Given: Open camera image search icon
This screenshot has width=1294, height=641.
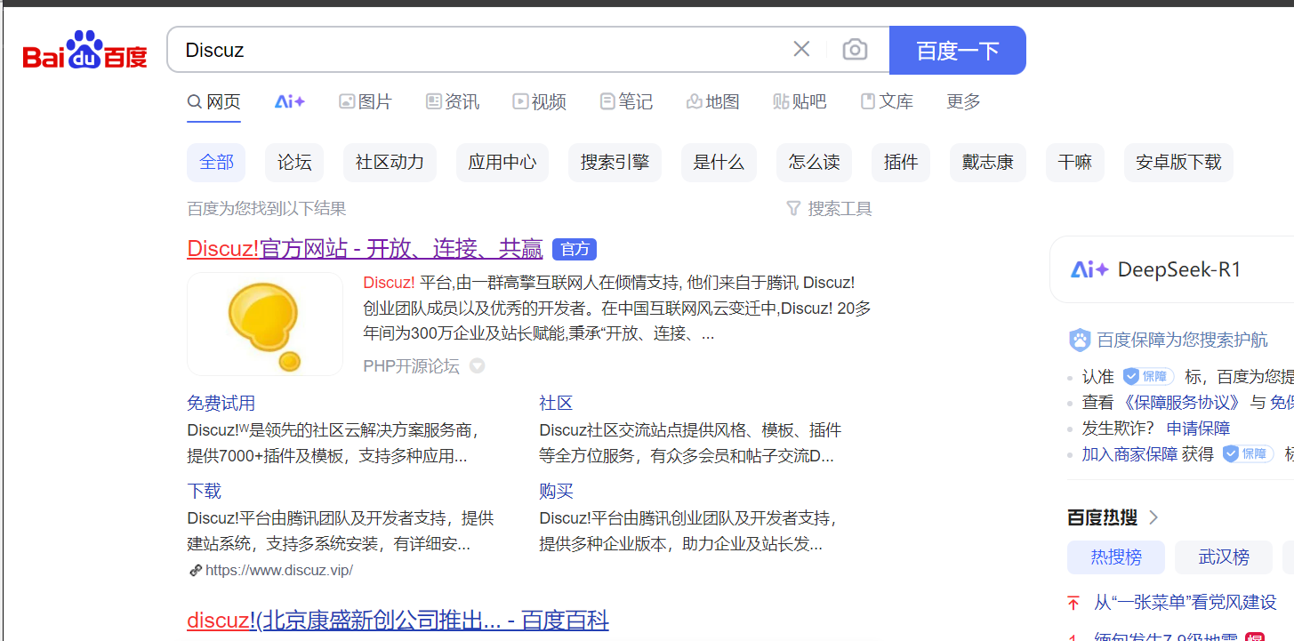Looking at the screenshot, I should coord(855,50).
